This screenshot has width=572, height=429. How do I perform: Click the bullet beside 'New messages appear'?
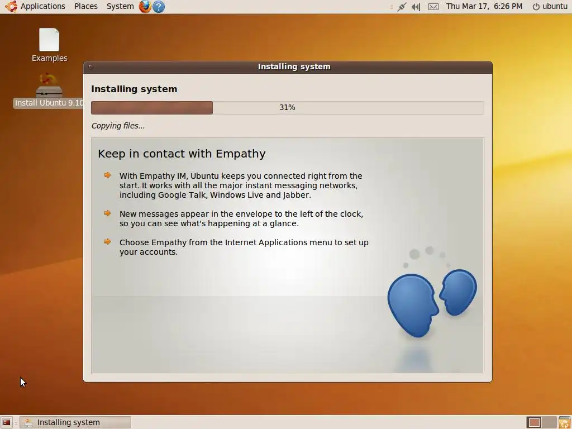point(107,213)
